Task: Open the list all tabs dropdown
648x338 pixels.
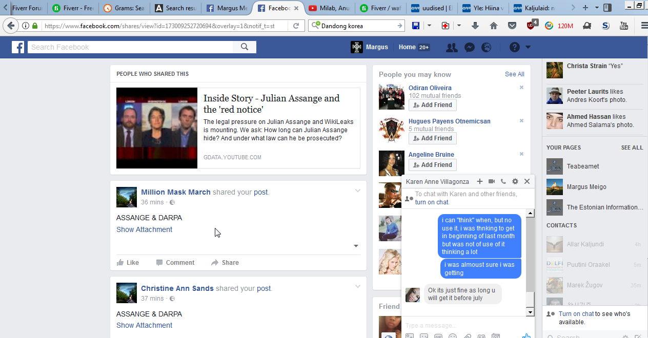Action: click(597, 8)
